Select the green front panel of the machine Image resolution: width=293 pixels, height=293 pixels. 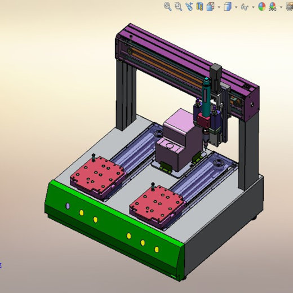(113, 228)
